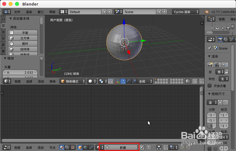This screenshot has width=236, height=151.
Task: Open the node editor 节点 (Node) menu
Action: click(x=52, y=148)
